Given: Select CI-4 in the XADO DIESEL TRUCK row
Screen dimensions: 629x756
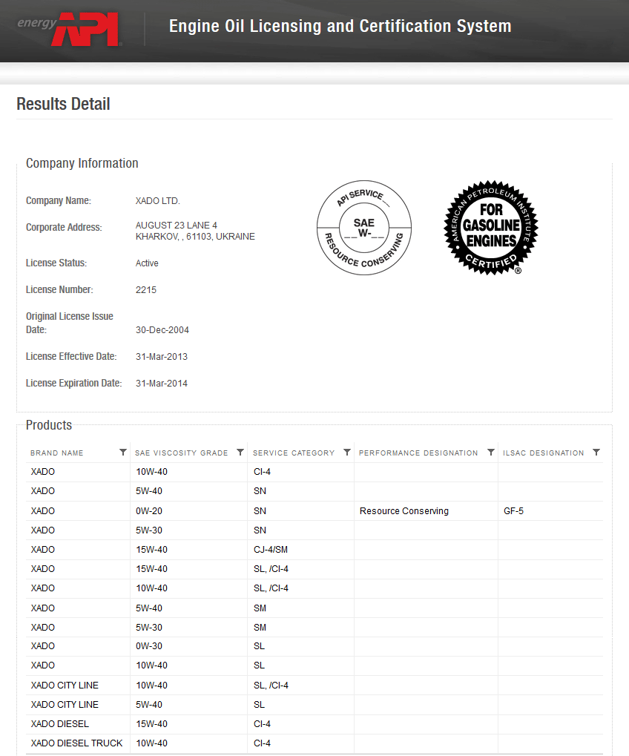Looking at the screenshot, I should [262, 743].
